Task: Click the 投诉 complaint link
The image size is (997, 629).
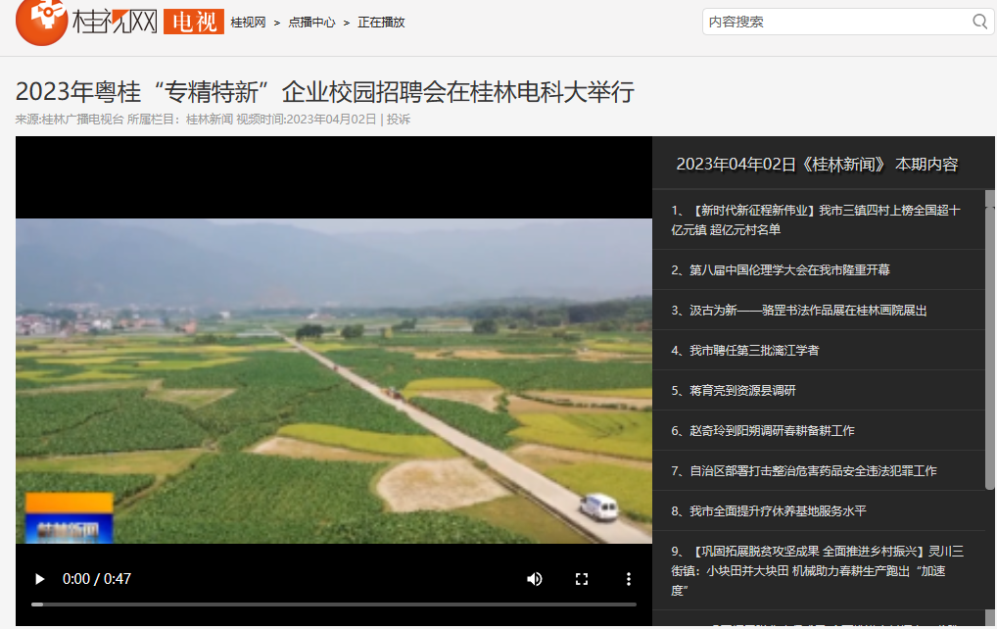Action: (x=399, y=119)
